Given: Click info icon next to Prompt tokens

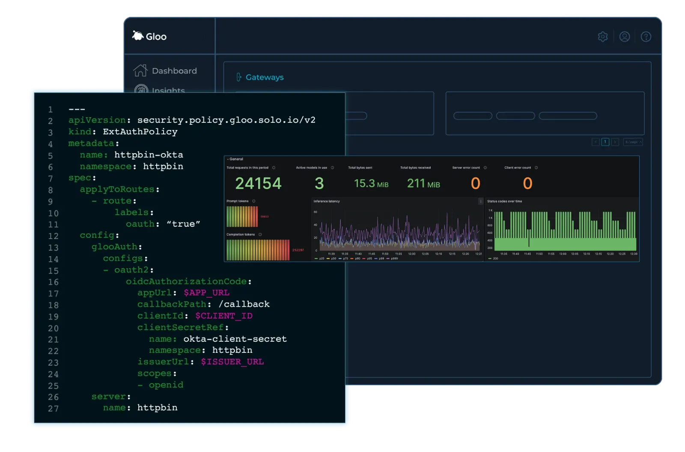Looking at the screenshot, I should 254,201.
